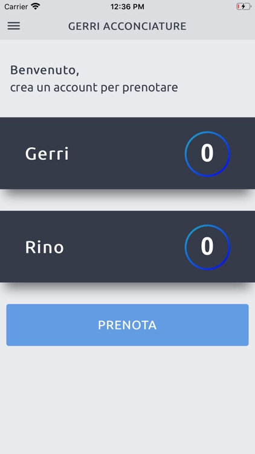The image size is (255, 454).
Task: Tap the zero inside Gerri's circle
Action: 207,153
